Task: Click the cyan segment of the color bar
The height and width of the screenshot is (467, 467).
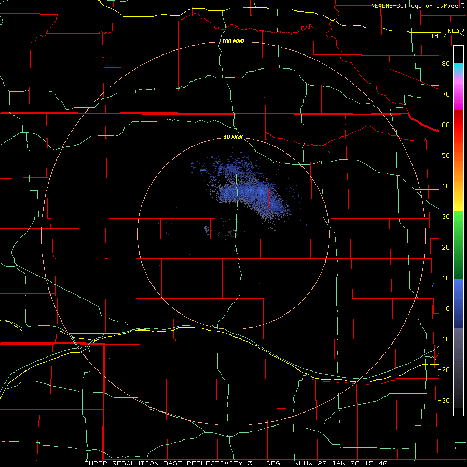Action: (x=458, y=68)
